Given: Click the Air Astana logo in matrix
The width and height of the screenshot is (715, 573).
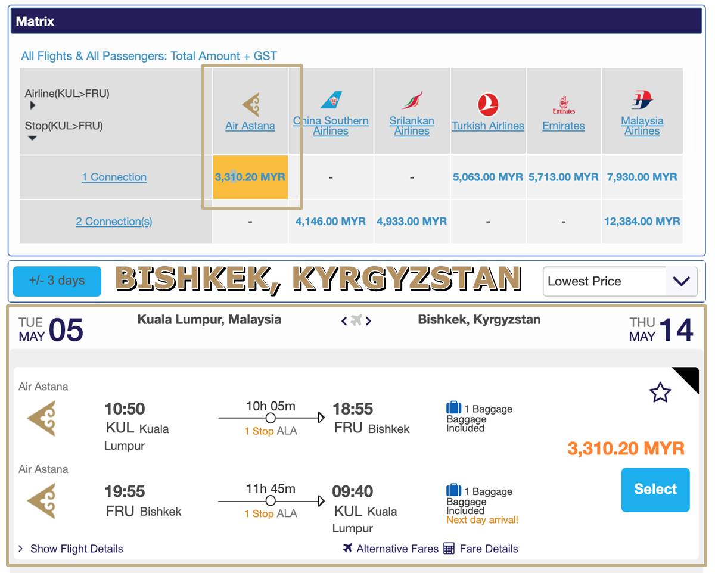Looking at the screenshot, I should pyautogui.click(x=250, y=104).
